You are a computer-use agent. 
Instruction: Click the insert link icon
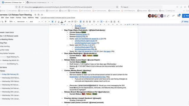tap(69, 21)
